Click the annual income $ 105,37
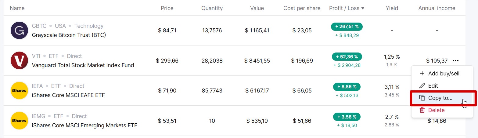The image size is (478, 138). pos(437,61)
